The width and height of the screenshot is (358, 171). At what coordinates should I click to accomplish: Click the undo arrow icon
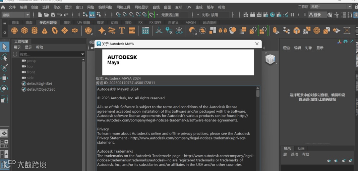(60, 15)
